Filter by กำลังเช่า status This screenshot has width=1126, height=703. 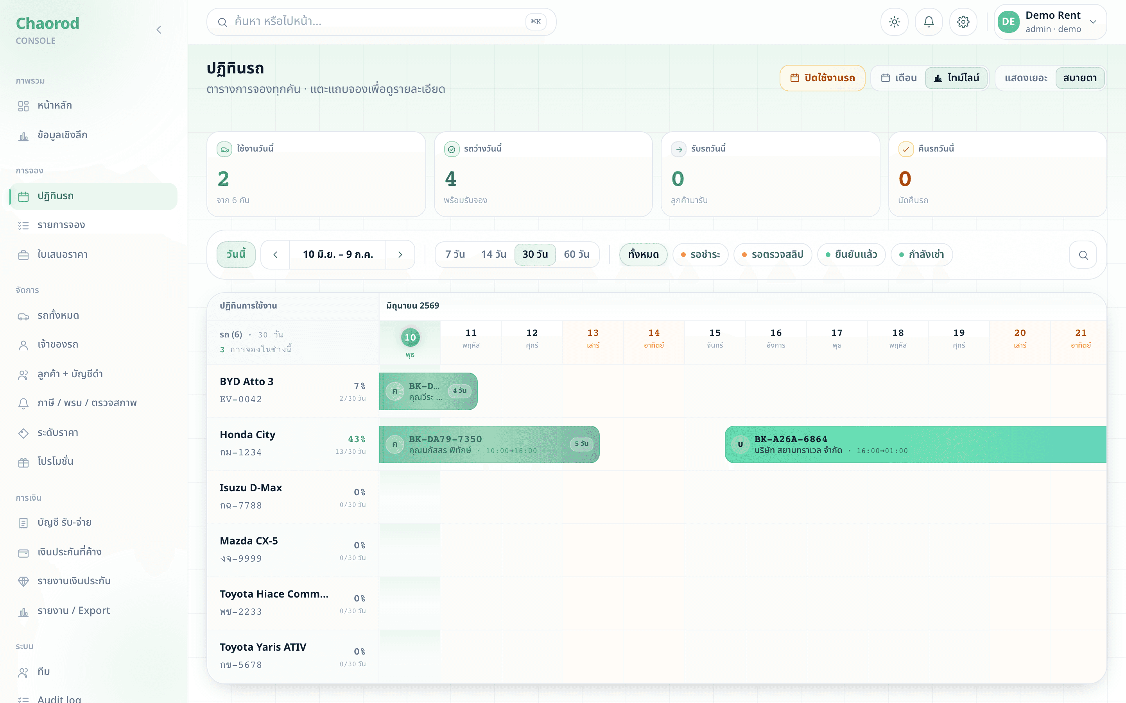pyautogui.click(x=921, y=255)
